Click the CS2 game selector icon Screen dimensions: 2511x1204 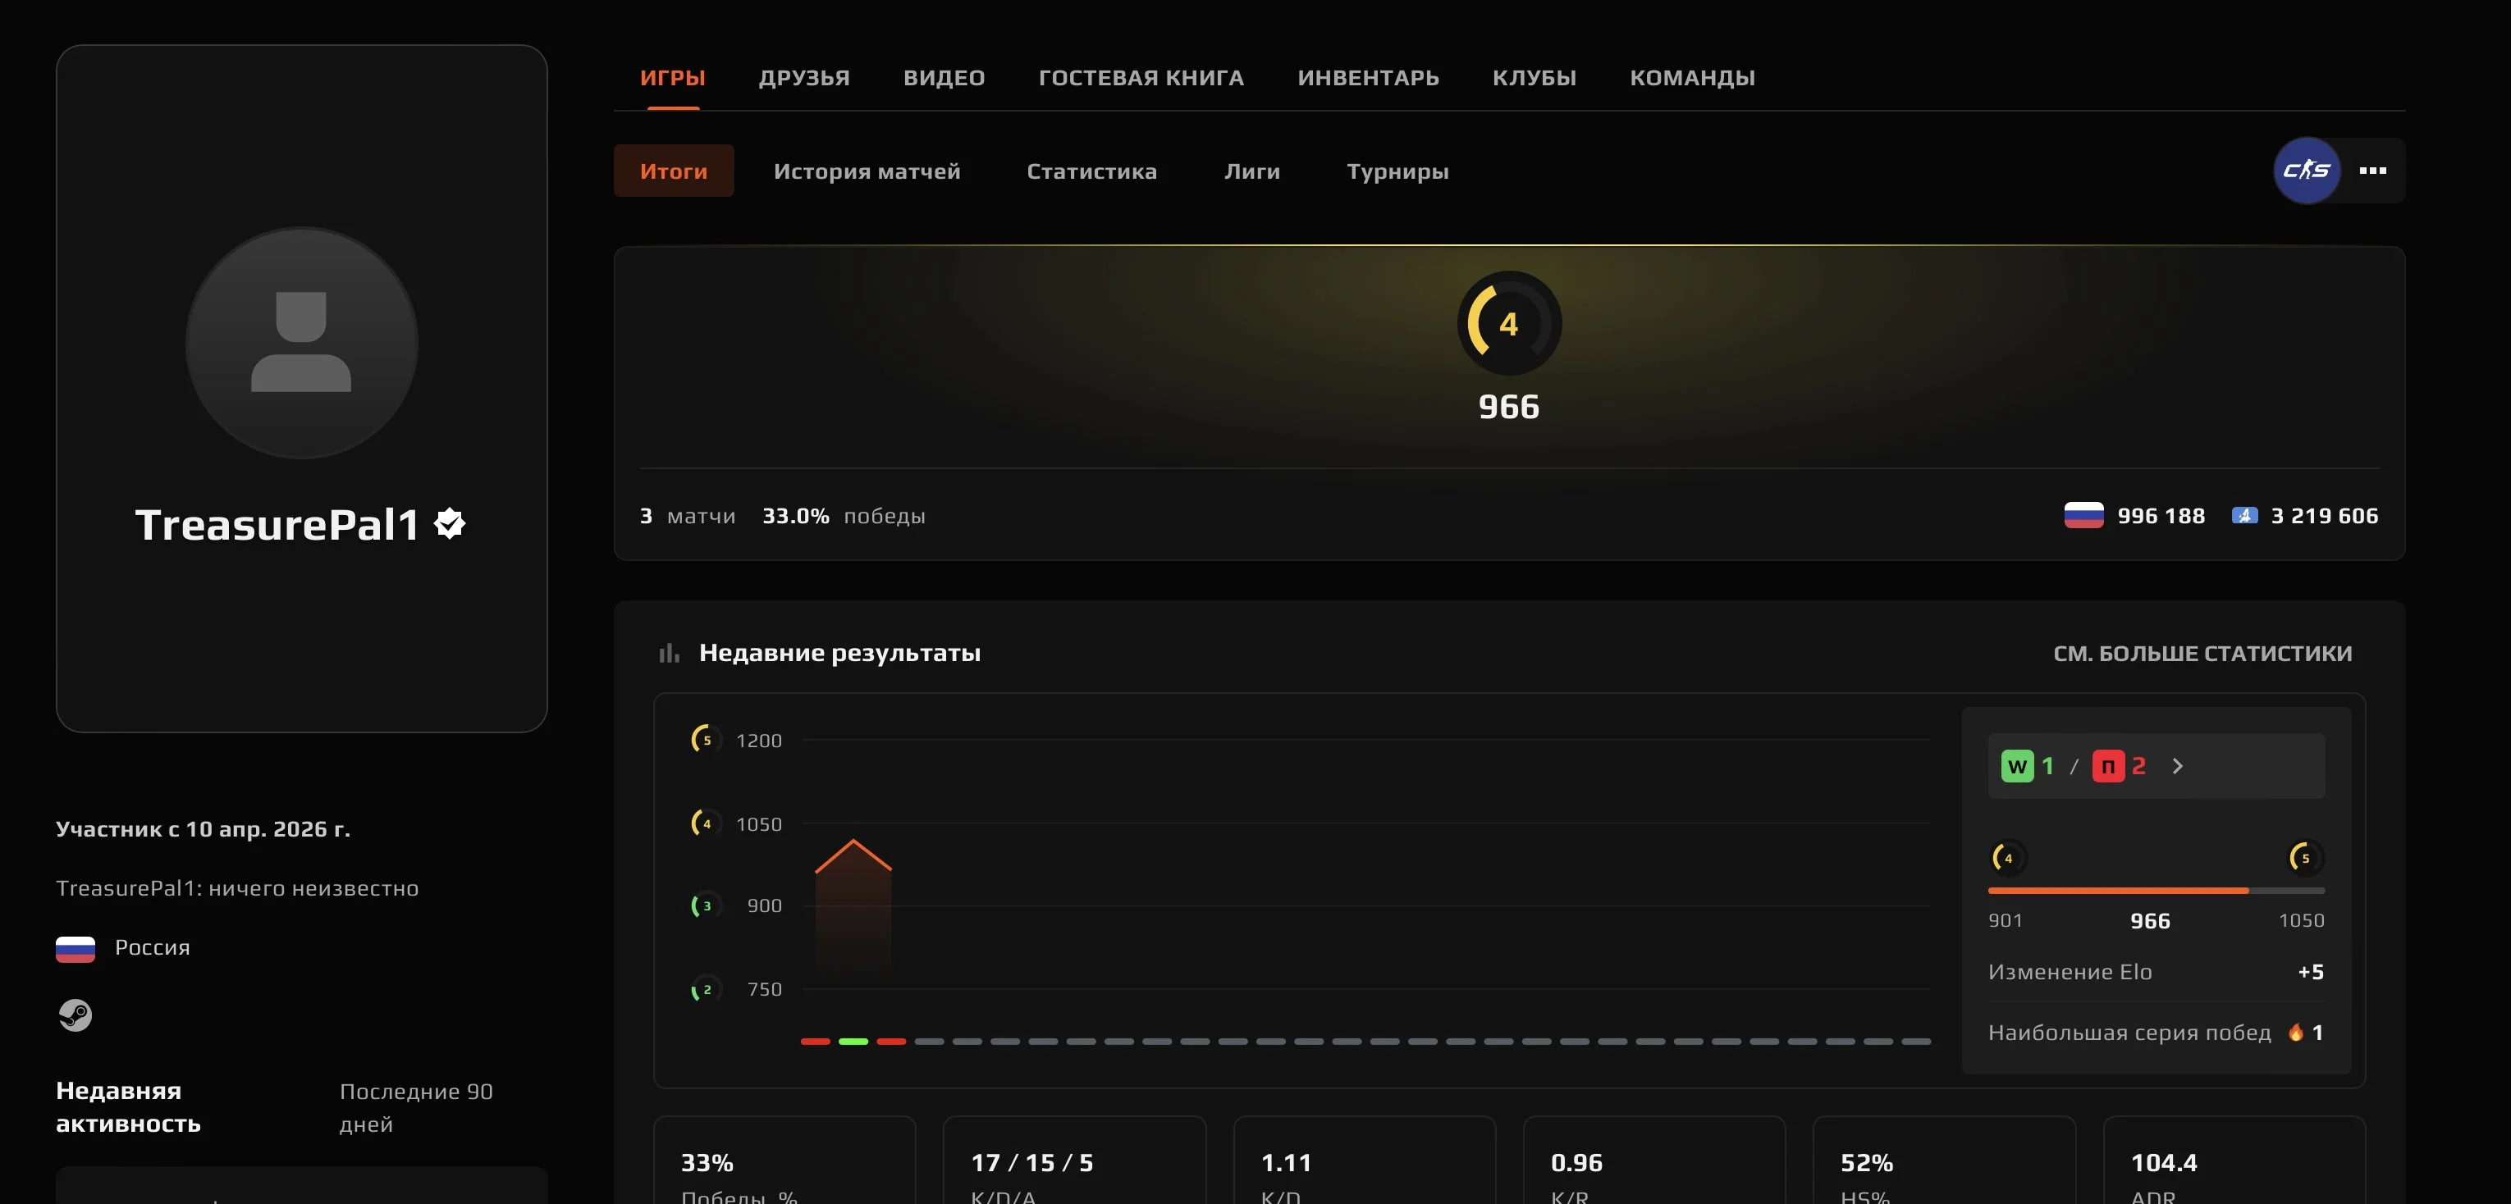point(2307,171)
